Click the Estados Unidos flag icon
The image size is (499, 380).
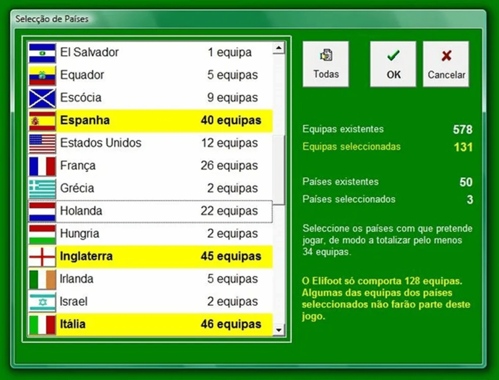pyautogui.click(x=42, y=144)
